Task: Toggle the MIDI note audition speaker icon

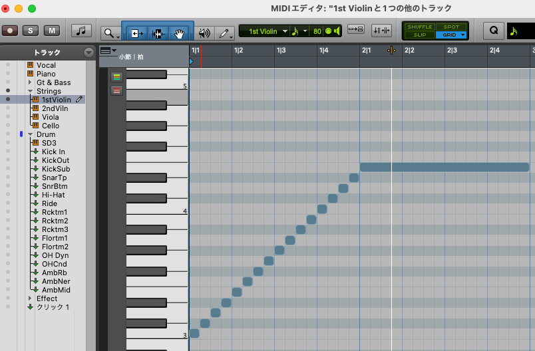Action: [x=204, y=33]
